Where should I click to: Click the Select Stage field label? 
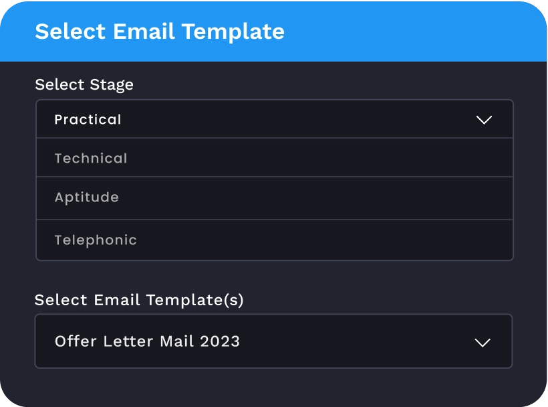click(84, 85)
